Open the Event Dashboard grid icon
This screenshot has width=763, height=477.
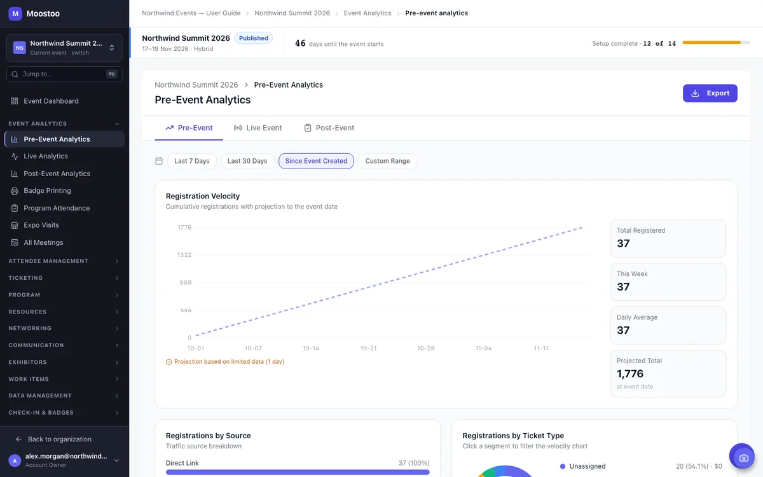[x=15, y=101]
